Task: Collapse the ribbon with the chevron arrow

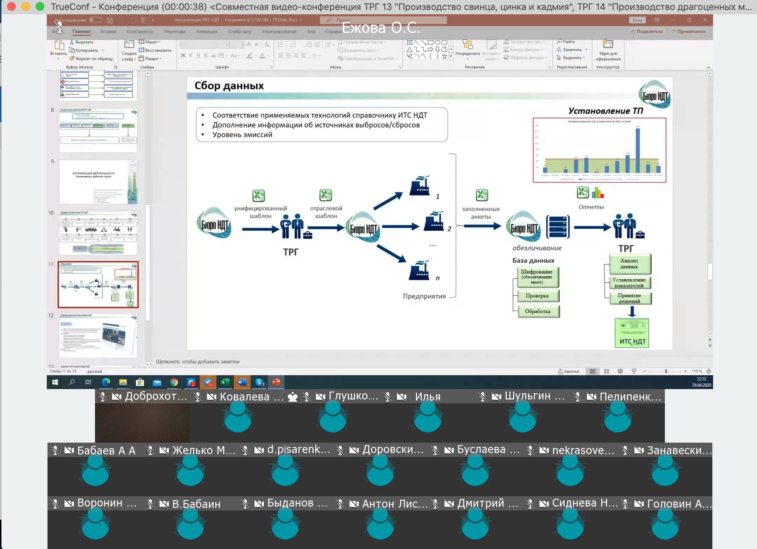Action: 708,67
